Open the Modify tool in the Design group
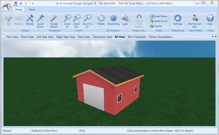 pos(30,21)
